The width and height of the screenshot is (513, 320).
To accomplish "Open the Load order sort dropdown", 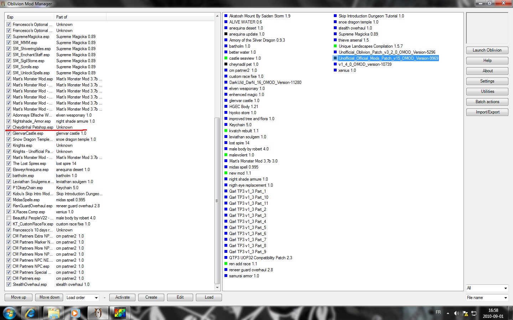I will click(82, 298).
